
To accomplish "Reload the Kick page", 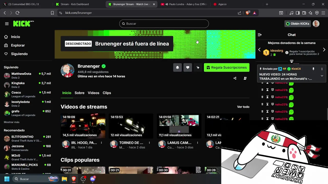I will tap(17, 13).
